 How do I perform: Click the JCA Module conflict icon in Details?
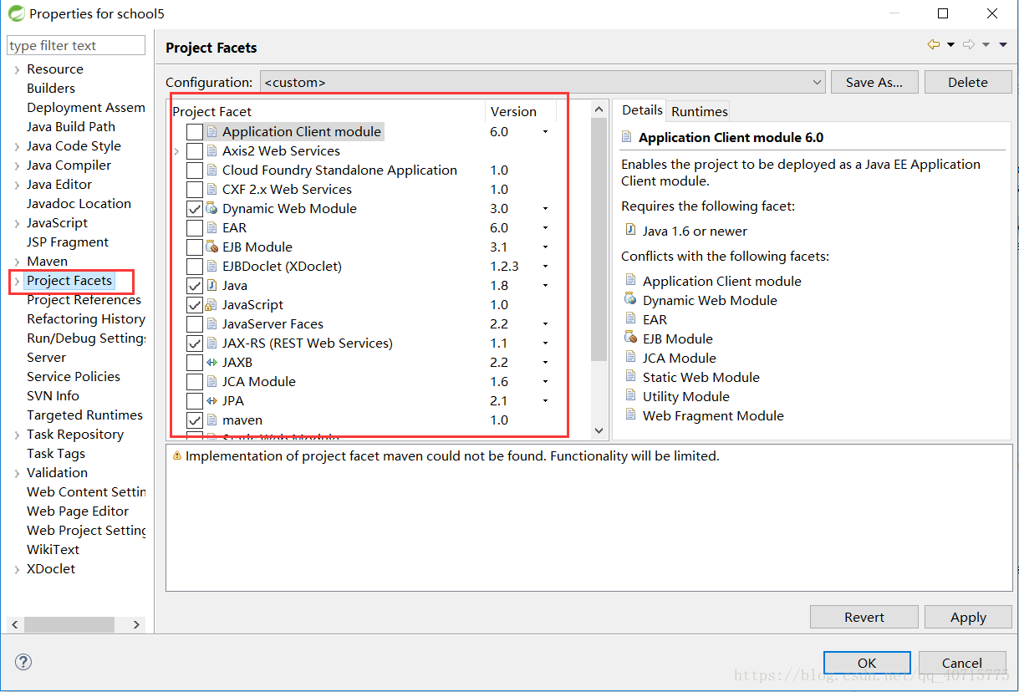click(x=630, y=358)
